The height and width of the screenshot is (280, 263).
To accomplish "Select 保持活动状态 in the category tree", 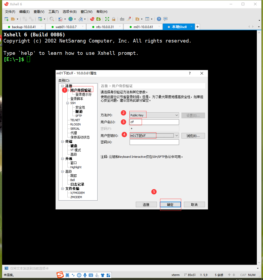I will [80, 137].
